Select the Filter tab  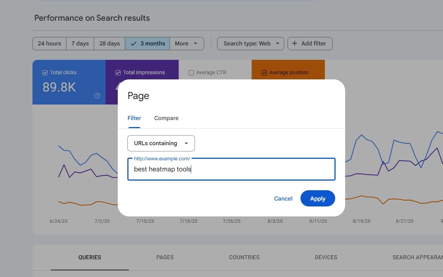tap(134, 118)
